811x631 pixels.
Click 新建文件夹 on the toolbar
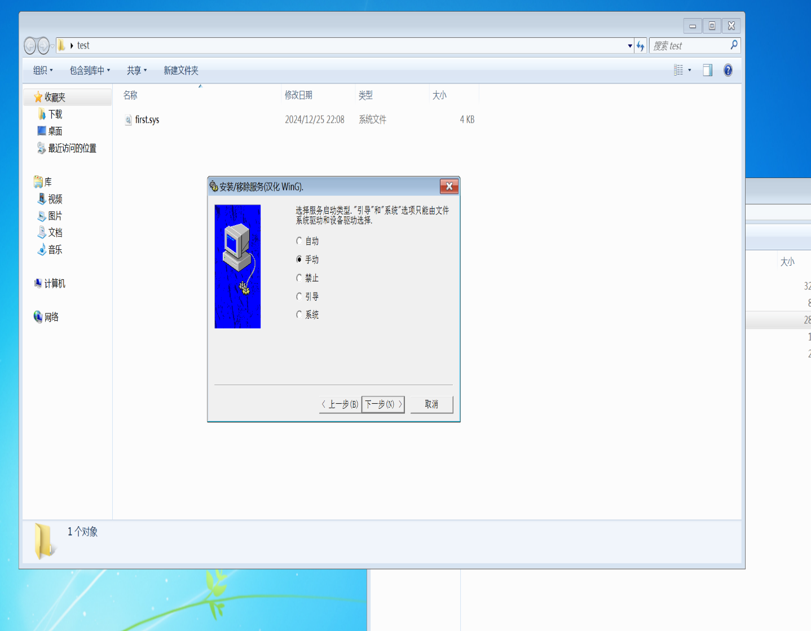click(x=180, y=70)
